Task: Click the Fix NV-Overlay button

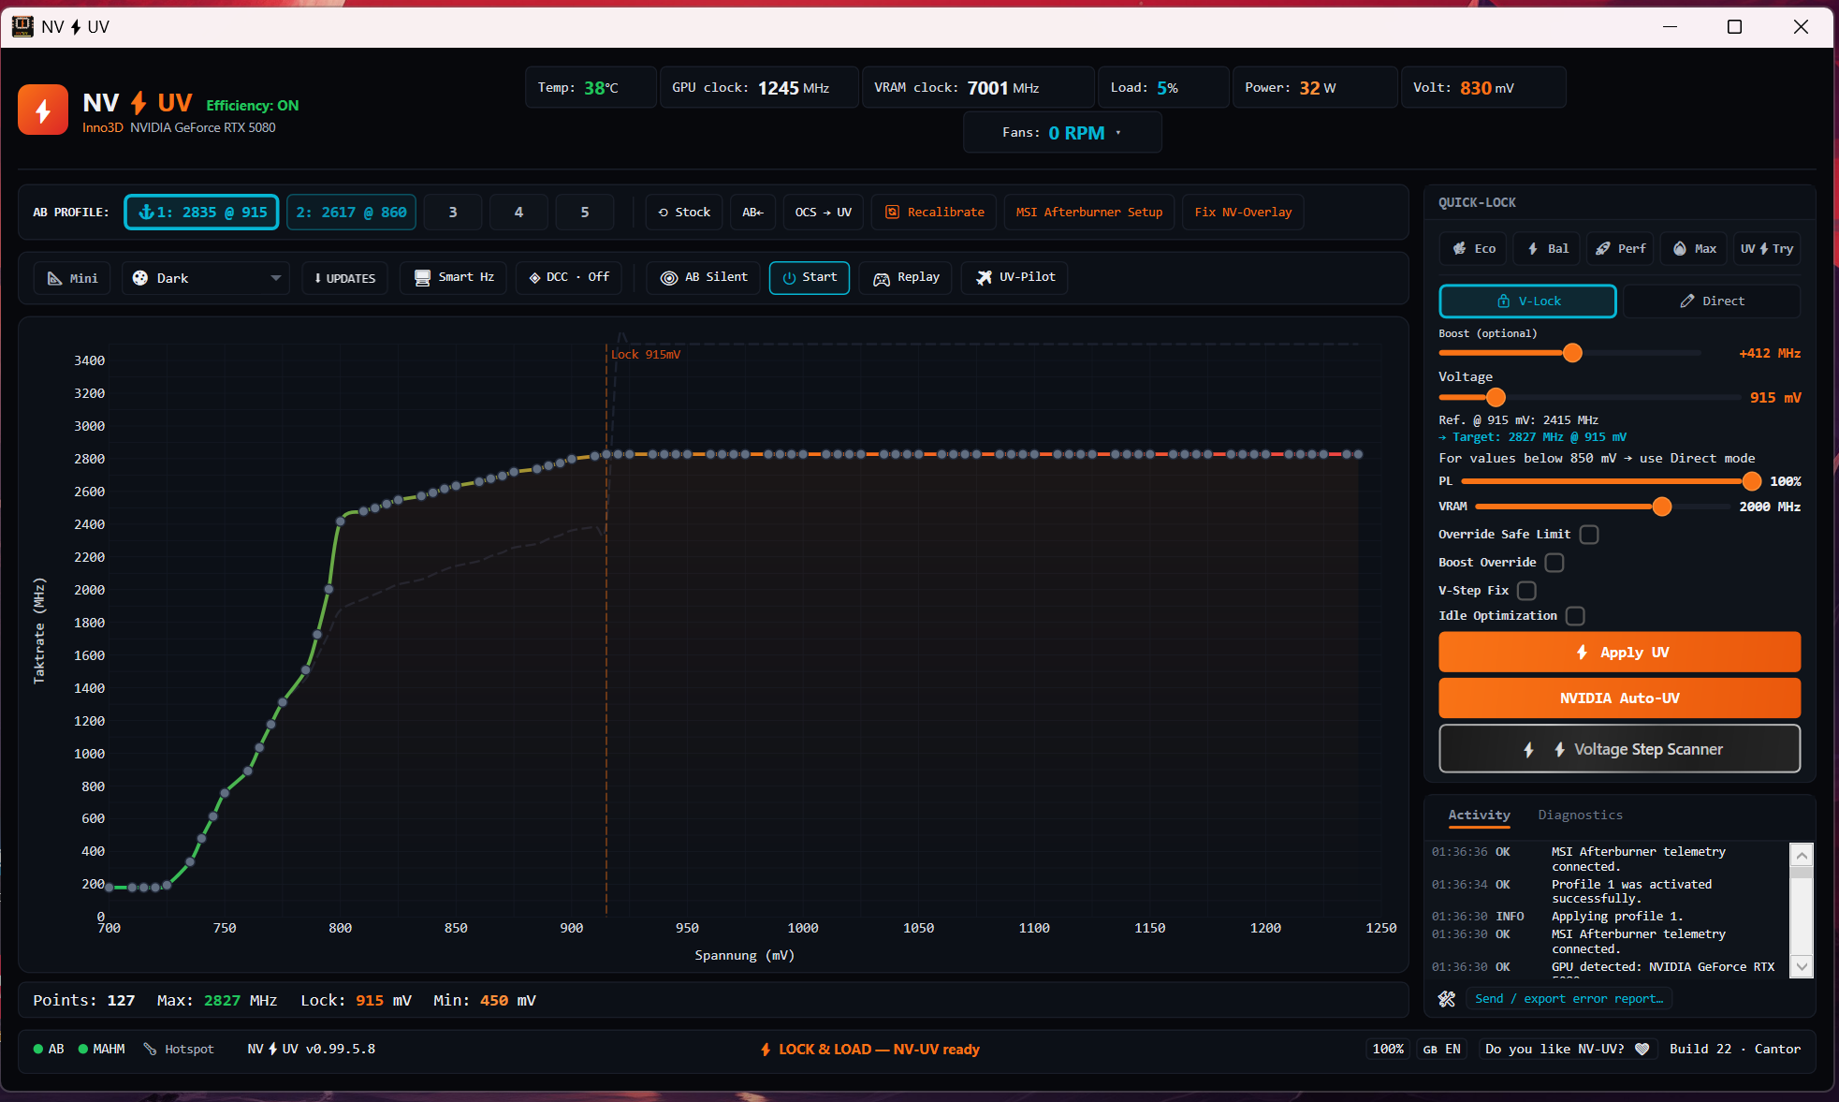Action: point(1243,213)
